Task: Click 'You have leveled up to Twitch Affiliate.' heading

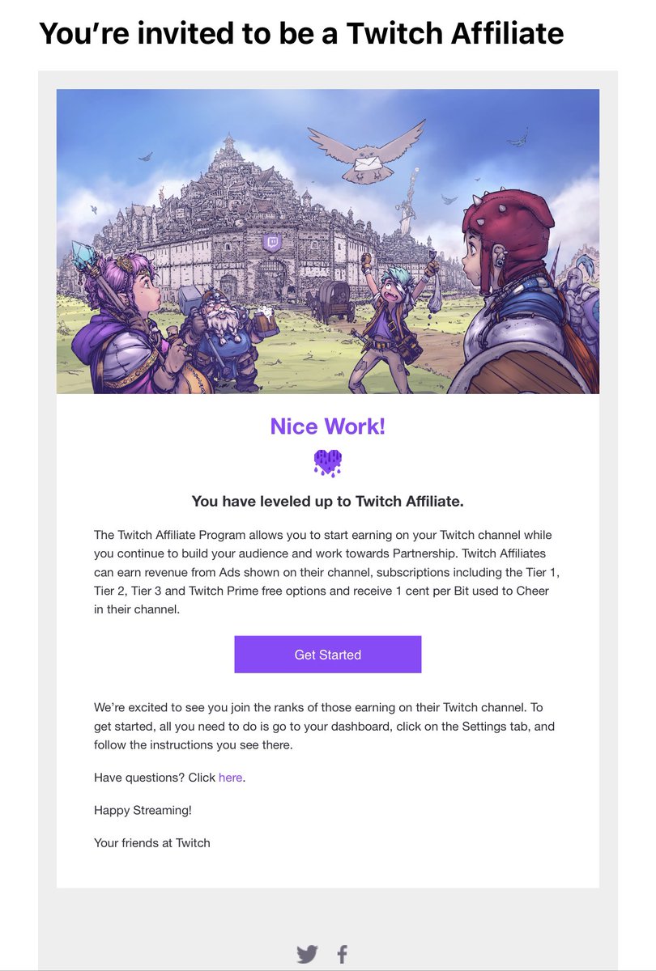Action: [328, 502]
